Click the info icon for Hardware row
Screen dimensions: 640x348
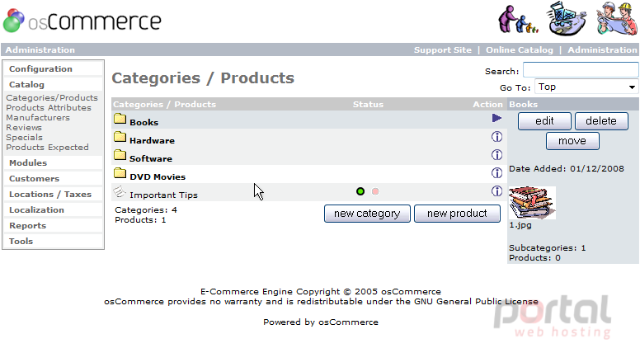[496, 137]
